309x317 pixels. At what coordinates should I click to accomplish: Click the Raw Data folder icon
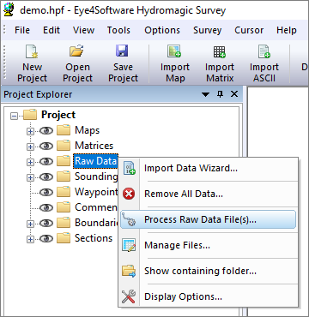[x=64, y=161]
